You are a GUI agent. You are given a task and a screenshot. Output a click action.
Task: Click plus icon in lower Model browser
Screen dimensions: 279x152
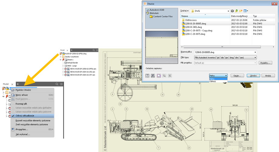coord(18,84)
